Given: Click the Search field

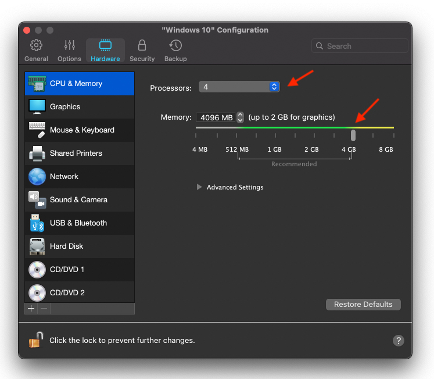Looking at the screenshot, I should (x=360, y=46).
